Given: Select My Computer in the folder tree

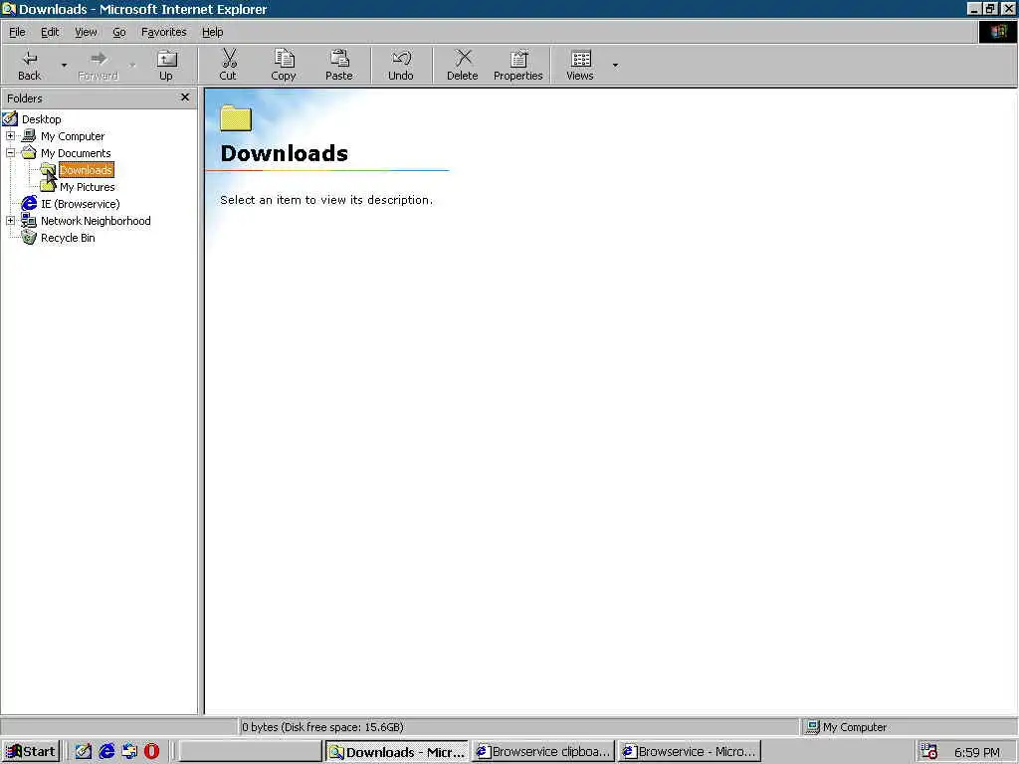Looking at the screenshot, I should click(x=72, y=136).
